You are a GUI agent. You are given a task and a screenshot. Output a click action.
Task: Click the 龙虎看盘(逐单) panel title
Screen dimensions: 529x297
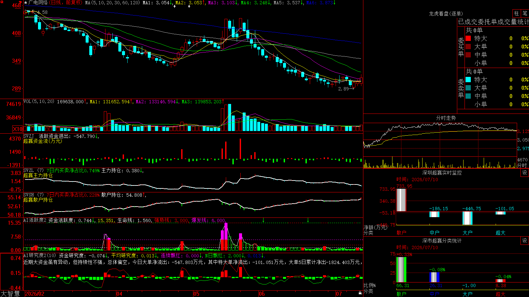446,14
